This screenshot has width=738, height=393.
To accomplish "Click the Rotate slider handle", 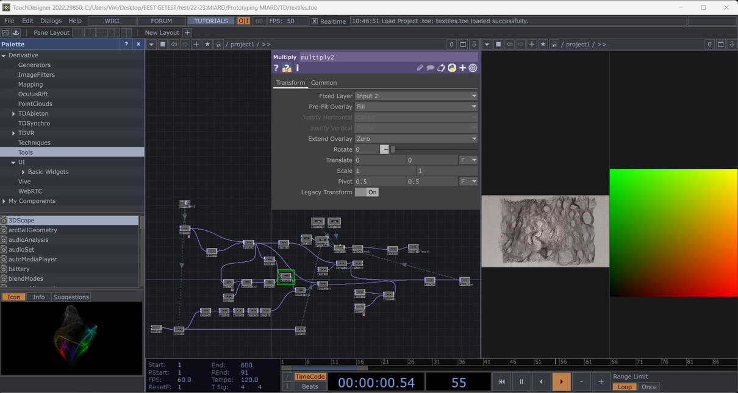I will tap(393, 149).
